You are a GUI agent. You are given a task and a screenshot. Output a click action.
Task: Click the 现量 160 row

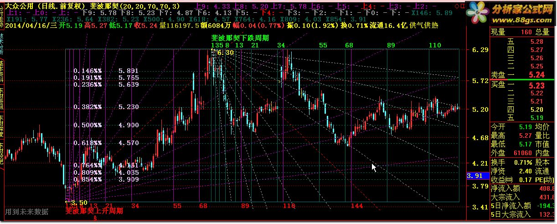[511, 32]
